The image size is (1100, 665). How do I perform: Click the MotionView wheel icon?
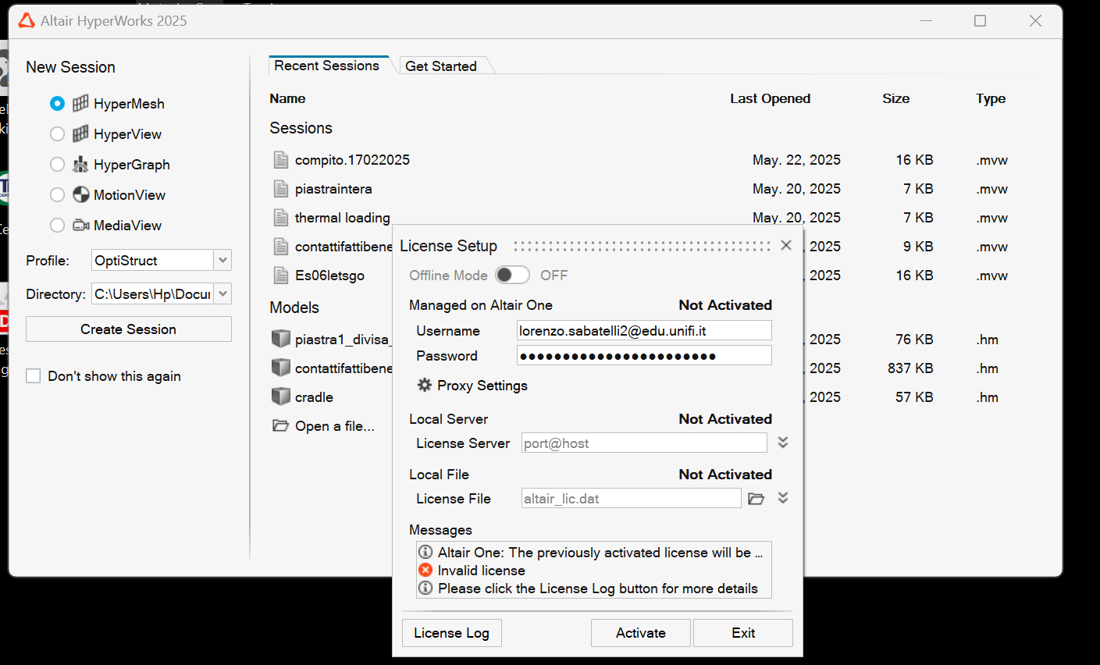80,194
